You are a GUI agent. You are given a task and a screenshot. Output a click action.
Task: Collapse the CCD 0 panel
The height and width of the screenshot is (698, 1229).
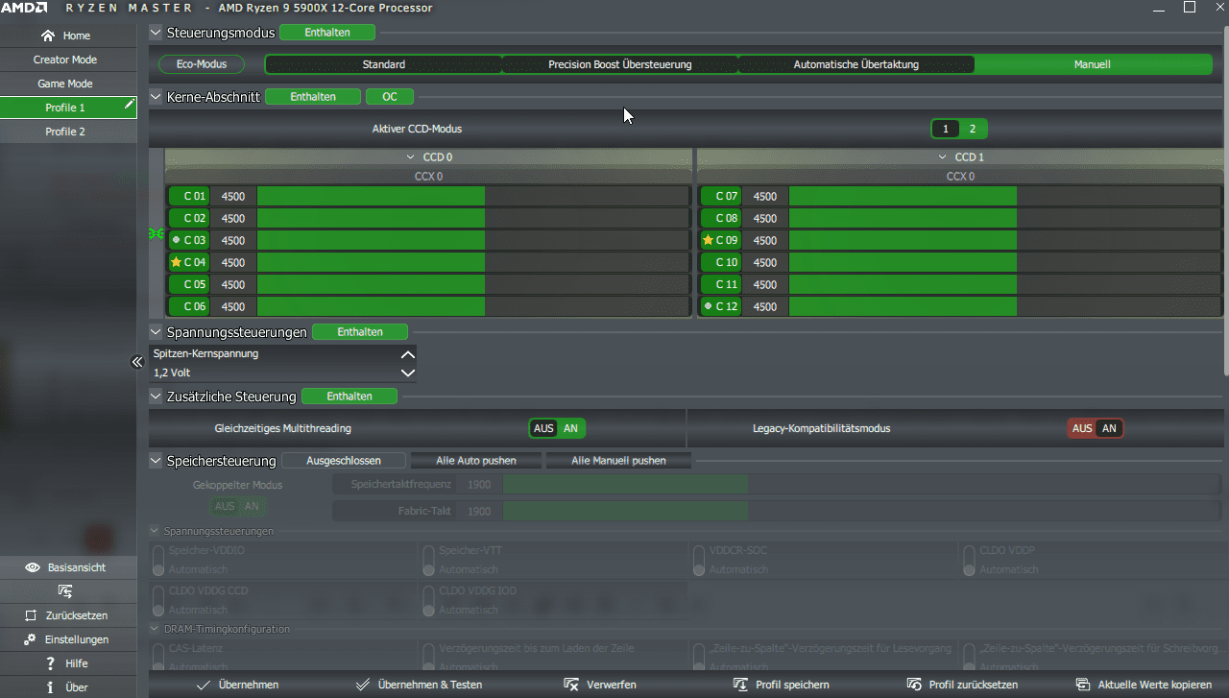click(411, 156)
